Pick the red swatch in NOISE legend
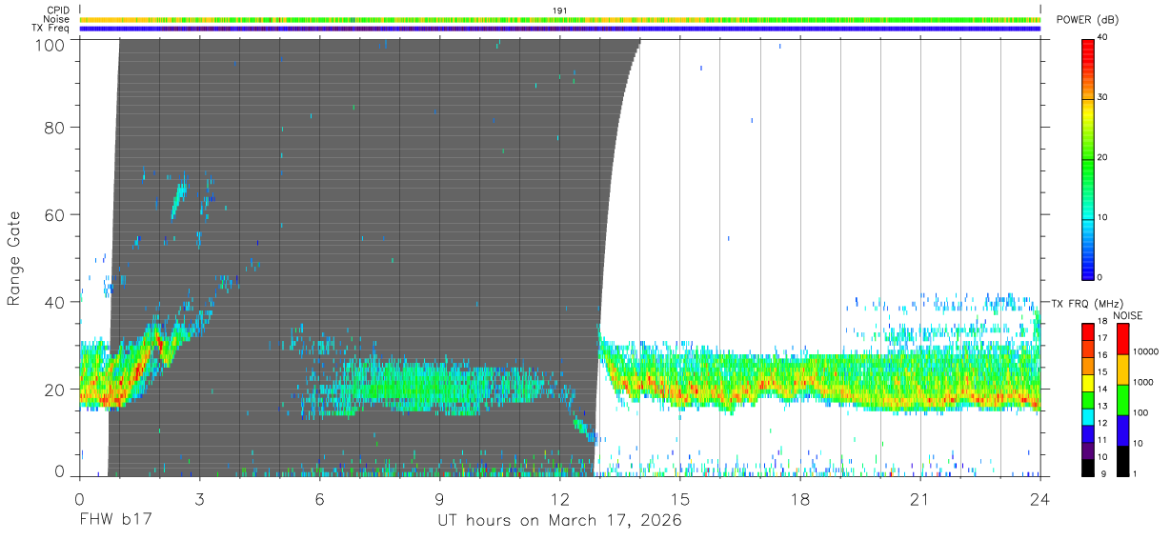Viewport: 1170px width, 540px height. point(1122,339)
